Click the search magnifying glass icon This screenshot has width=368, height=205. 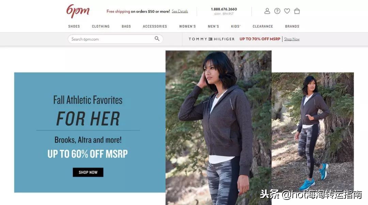(x=157, y=39)
